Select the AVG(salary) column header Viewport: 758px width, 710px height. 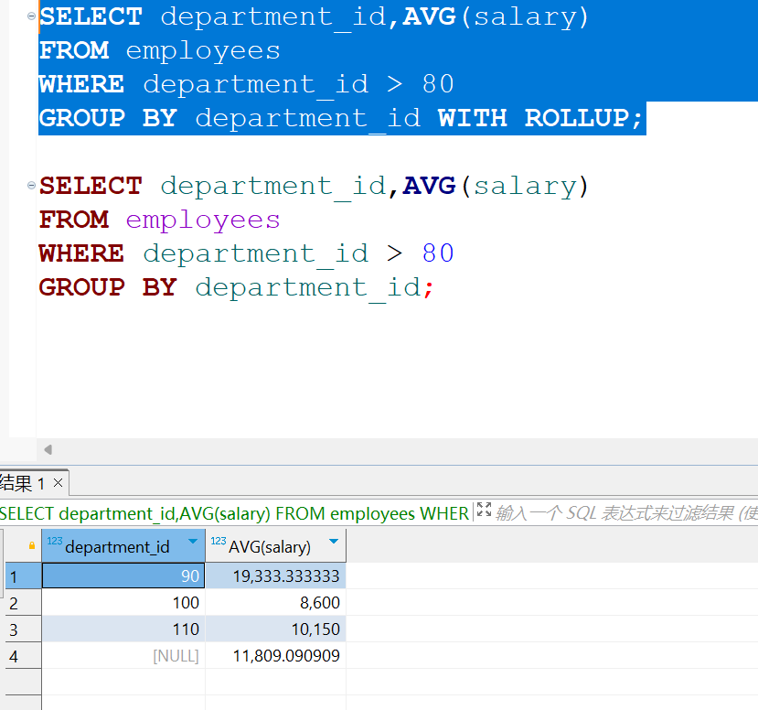[270, 547]
